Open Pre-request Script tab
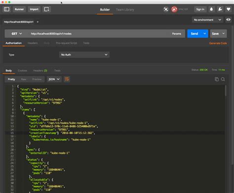 coord(67,43)
